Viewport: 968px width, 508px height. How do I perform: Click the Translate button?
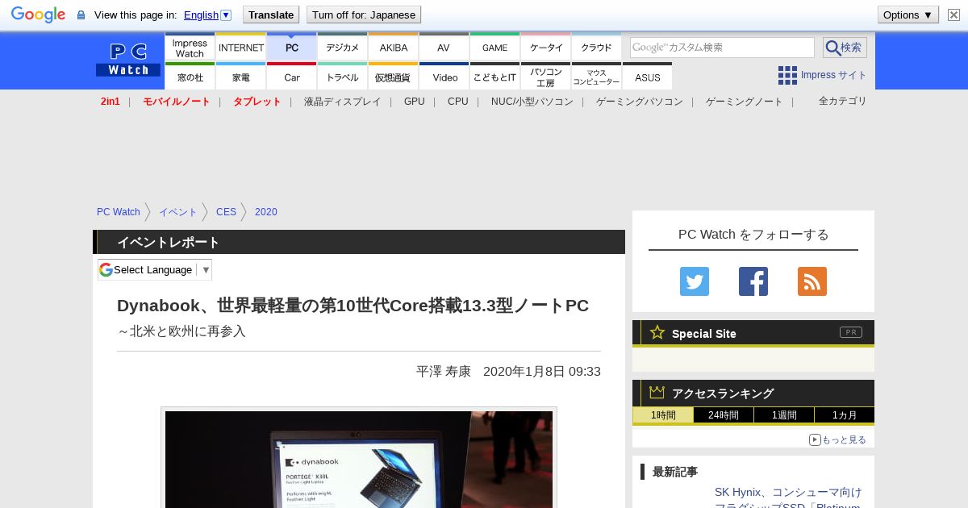[271, 15]
